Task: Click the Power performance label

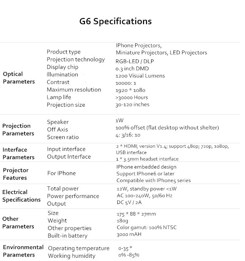Action: 73,196
